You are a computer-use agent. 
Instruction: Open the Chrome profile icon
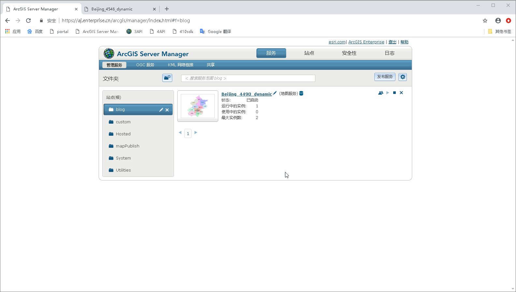pyautogui.click(x=498, y=21)
